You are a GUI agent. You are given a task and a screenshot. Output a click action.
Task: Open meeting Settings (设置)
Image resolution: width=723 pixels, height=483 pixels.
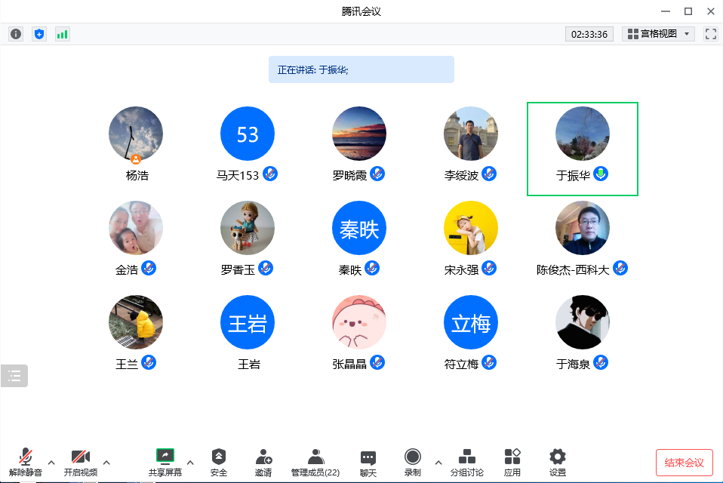click(x=558, y=462)
